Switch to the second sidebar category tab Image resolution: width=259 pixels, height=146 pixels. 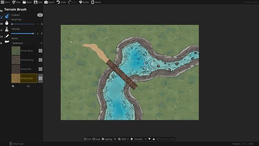2,17
